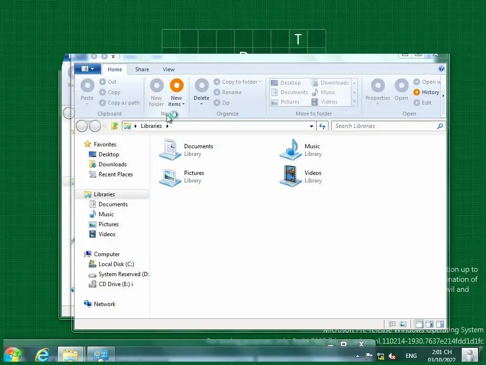The height and width of the screenshot is (365, 486).
Task: Open the blue application menu button
Action: click(x=88, y=69)
